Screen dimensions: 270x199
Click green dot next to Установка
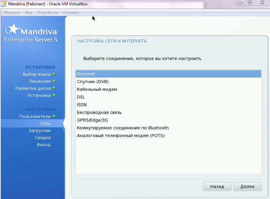(x=54, y=95)
